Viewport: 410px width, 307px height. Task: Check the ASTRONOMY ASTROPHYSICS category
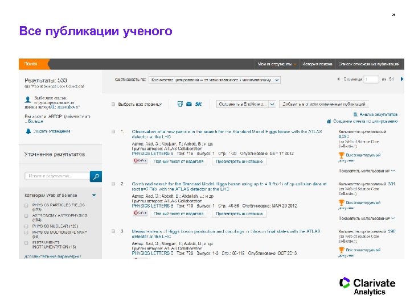[x=26, y=215]
